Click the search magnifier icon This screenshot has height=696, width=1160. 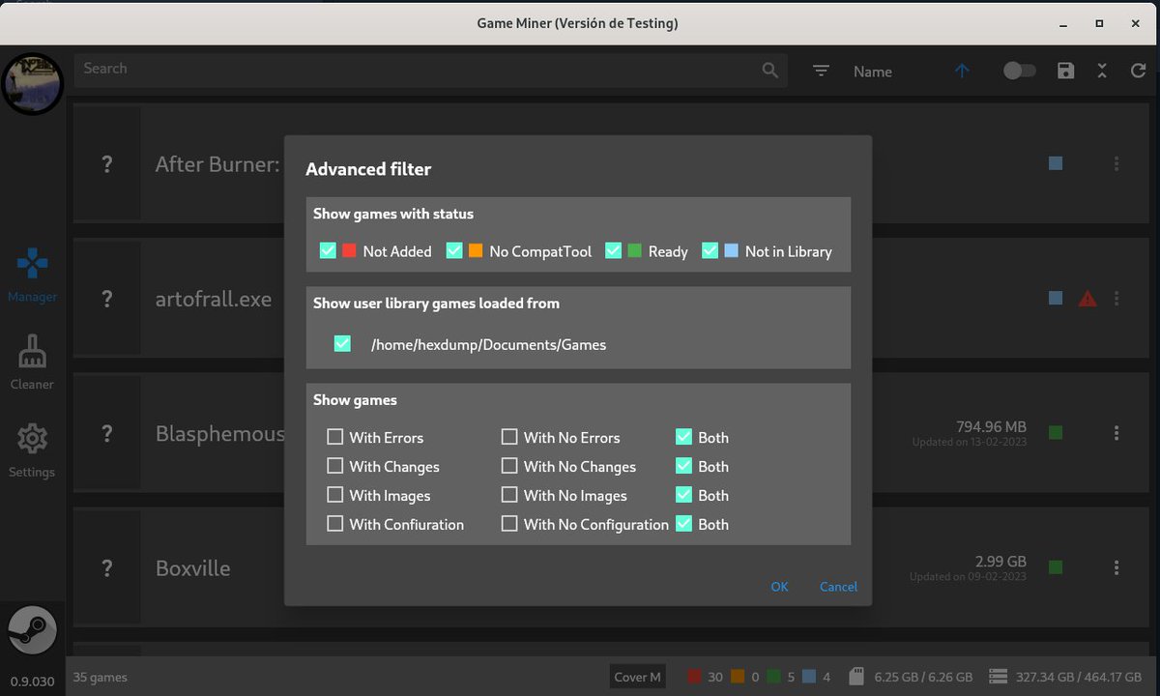(769, 71)
